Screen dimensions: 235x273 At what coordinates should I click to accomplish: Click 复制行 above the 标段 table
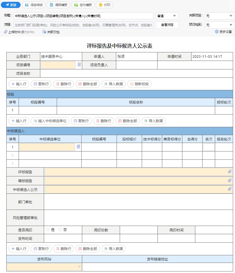coord(41,84)
